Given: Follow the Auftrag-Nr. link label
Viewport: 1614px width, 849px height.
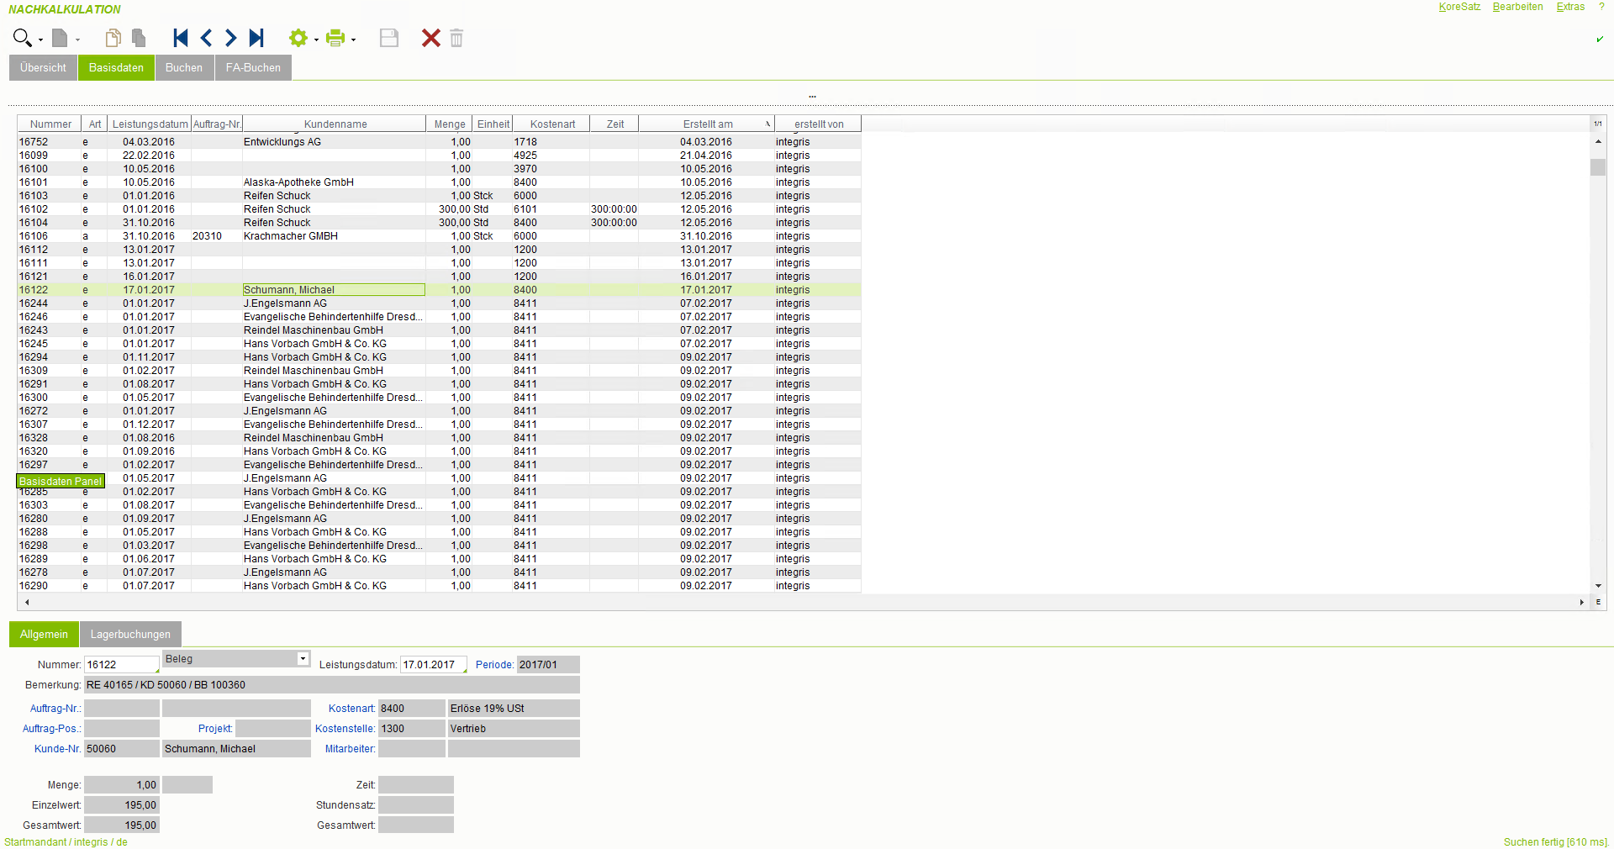Looking at the screenshot, I should click(x=55, y=709).
